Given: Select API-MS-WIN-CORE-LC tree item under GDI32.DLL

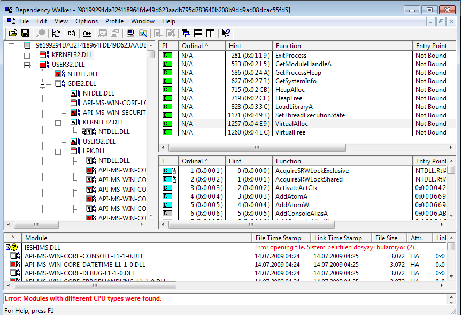Looking at the screenshot, I should 114,103.
